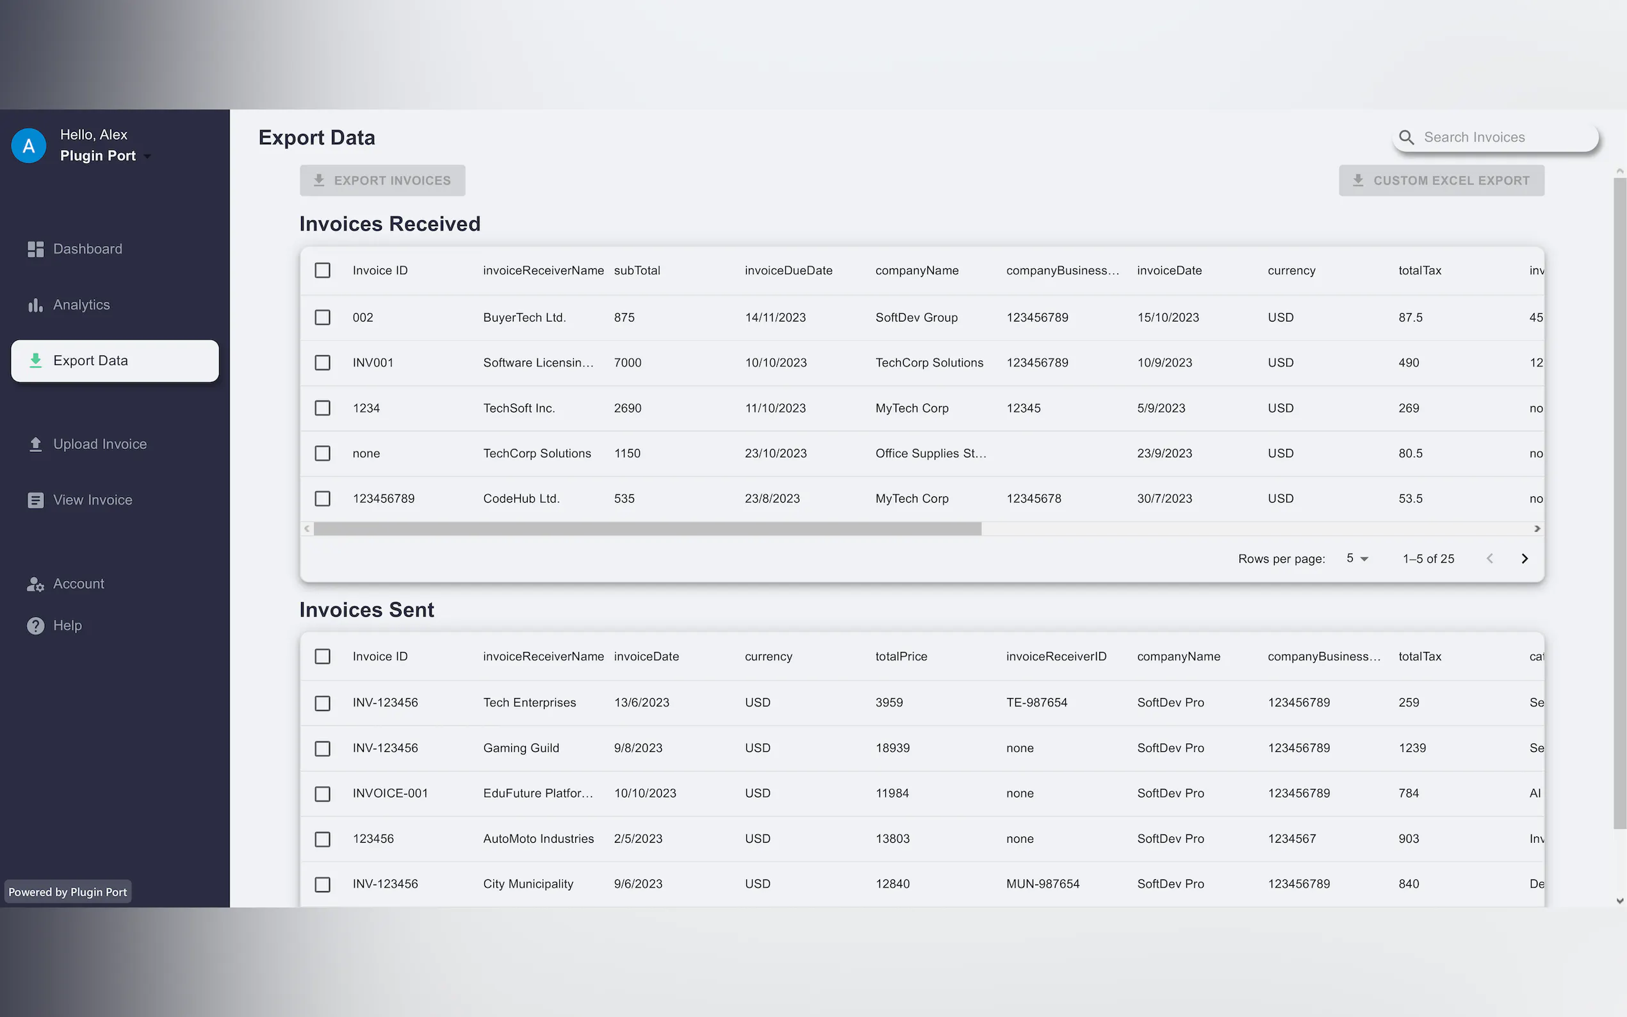Click the blue user avatar 'A'

tap(29, 146)
